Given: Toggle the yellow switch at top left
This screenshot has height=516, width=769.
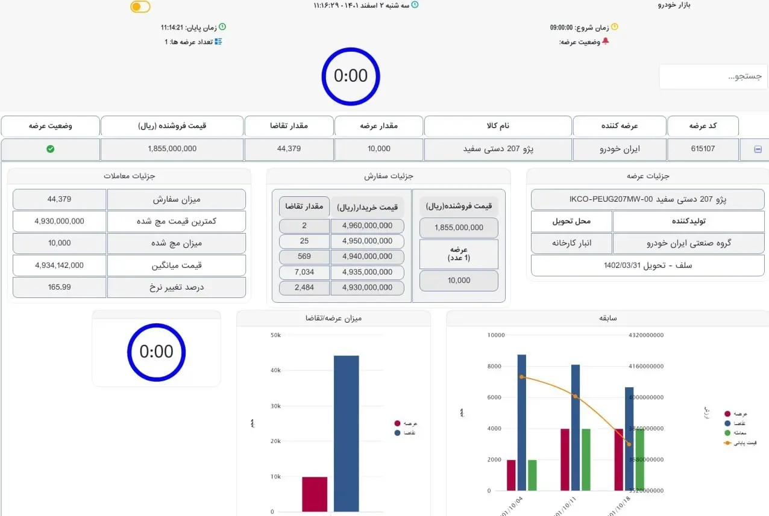Looking at the screenshot, I should [x=140, y=7].
